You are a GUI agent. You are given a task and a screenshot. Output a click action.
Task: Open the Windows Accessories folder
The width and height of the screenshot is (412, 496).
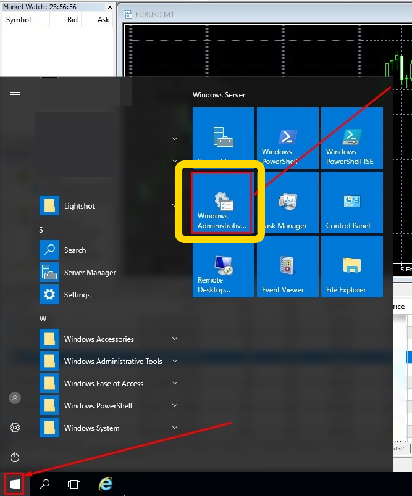point(107,339)
